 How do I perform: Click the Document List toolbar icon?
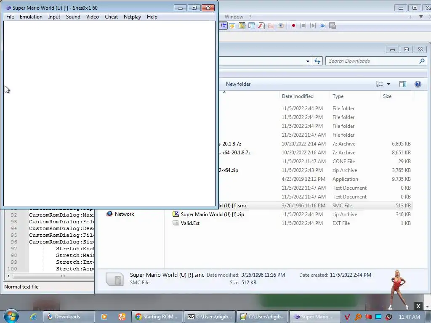tap(252, 26)
